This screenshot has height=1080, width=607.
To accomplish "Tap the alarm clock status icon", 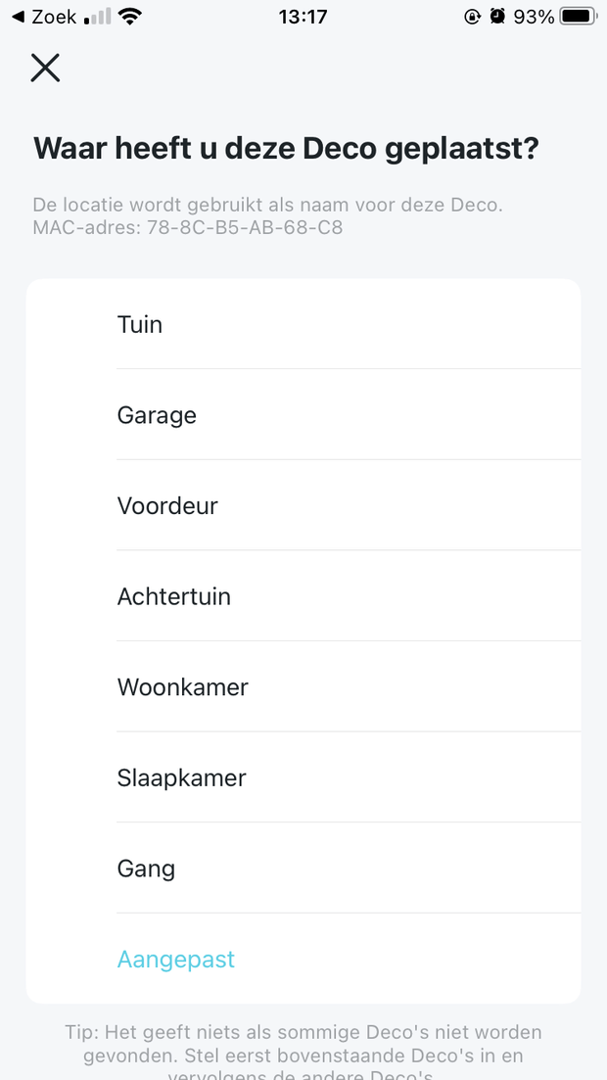I will click(x=497, y=17).
